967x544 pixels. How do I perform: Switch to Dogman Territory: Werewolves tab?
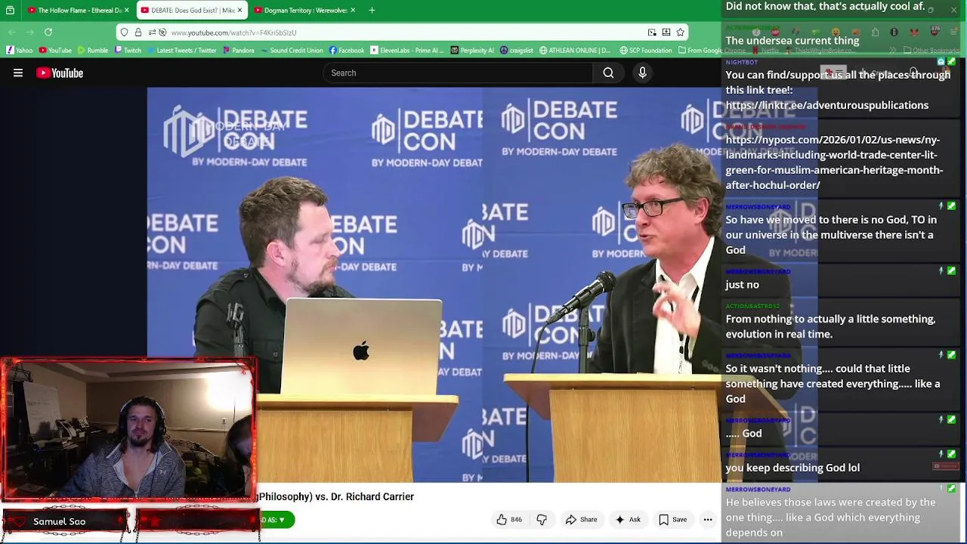pos(302,10)
